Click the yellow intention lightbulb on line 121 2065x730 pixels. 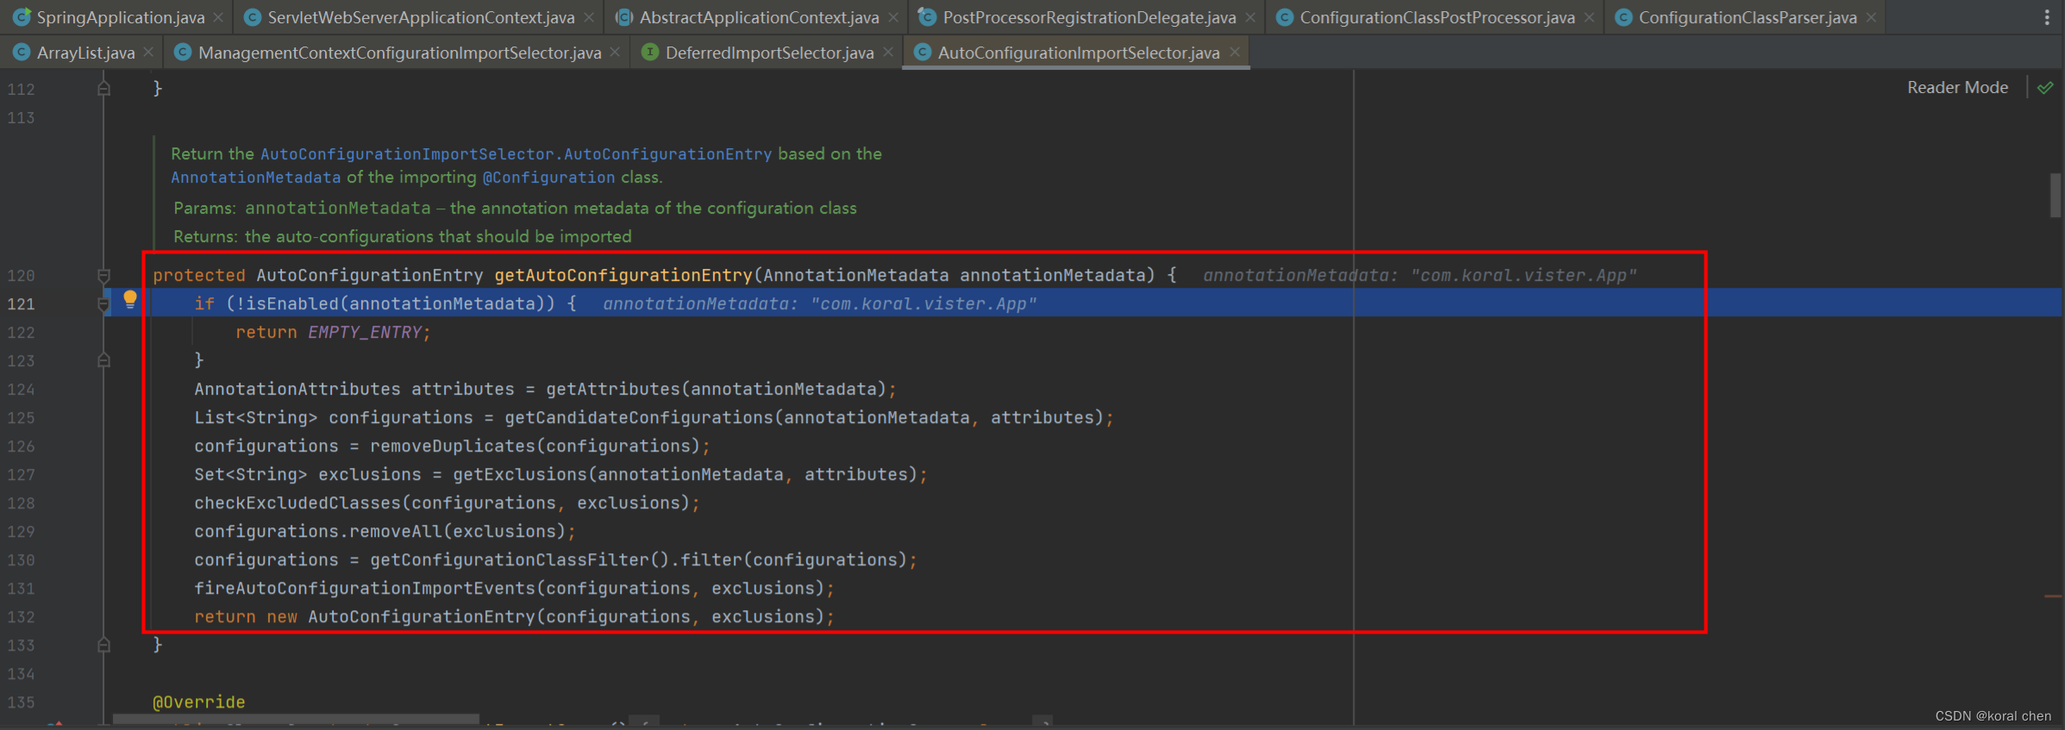pyautogui.click(x=130, y=299)
